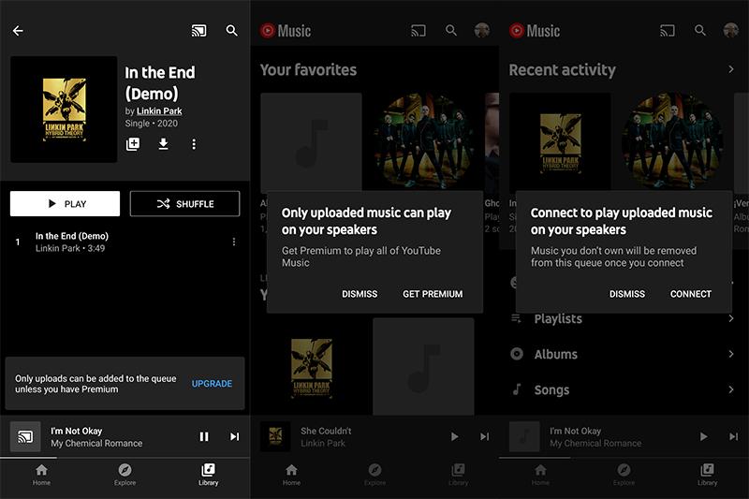The height and width of the screenshot is (499, 749).
Task: Open Explore tab on the album page
Action: point(125,474)
